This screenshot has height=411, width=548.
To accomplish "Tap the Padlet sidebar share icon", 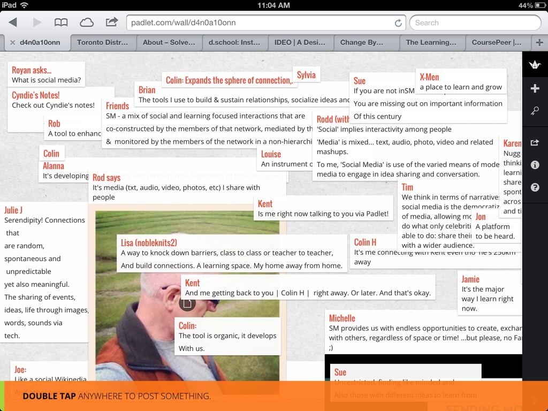I will (535, 142).
